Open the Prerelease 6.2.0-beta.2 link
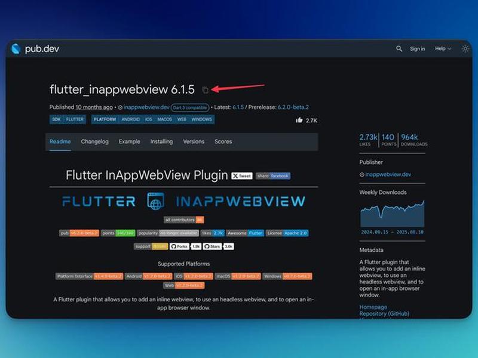Screen dimensions: 478x358 pyautogui.click(x=293, y=107)
